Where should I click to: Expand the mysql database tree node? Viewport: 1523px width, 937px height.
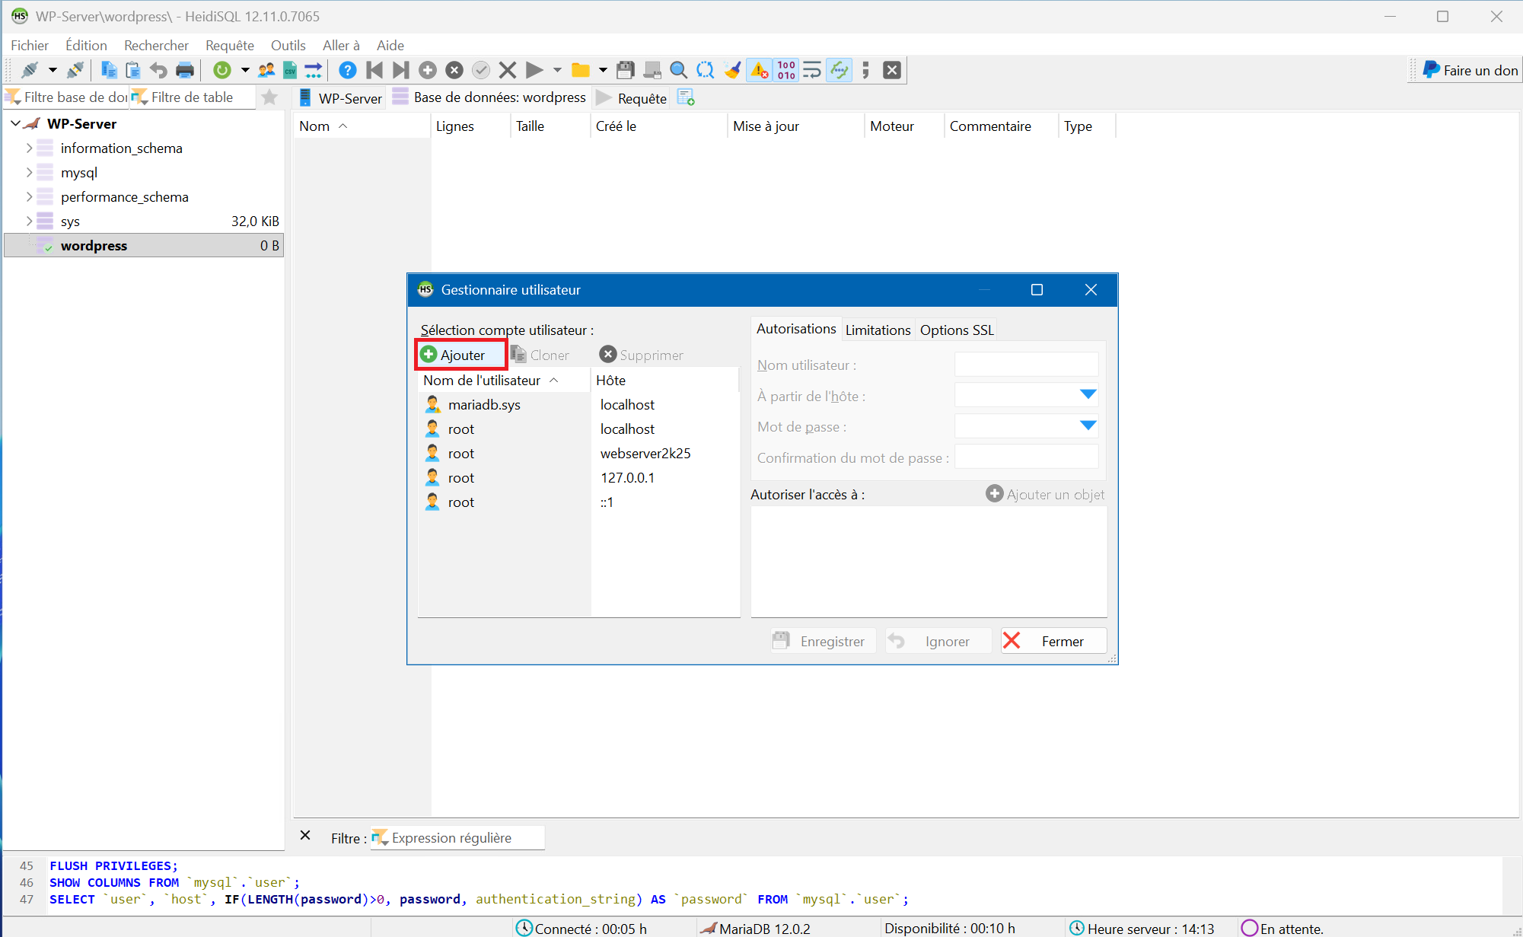point(30,173)
